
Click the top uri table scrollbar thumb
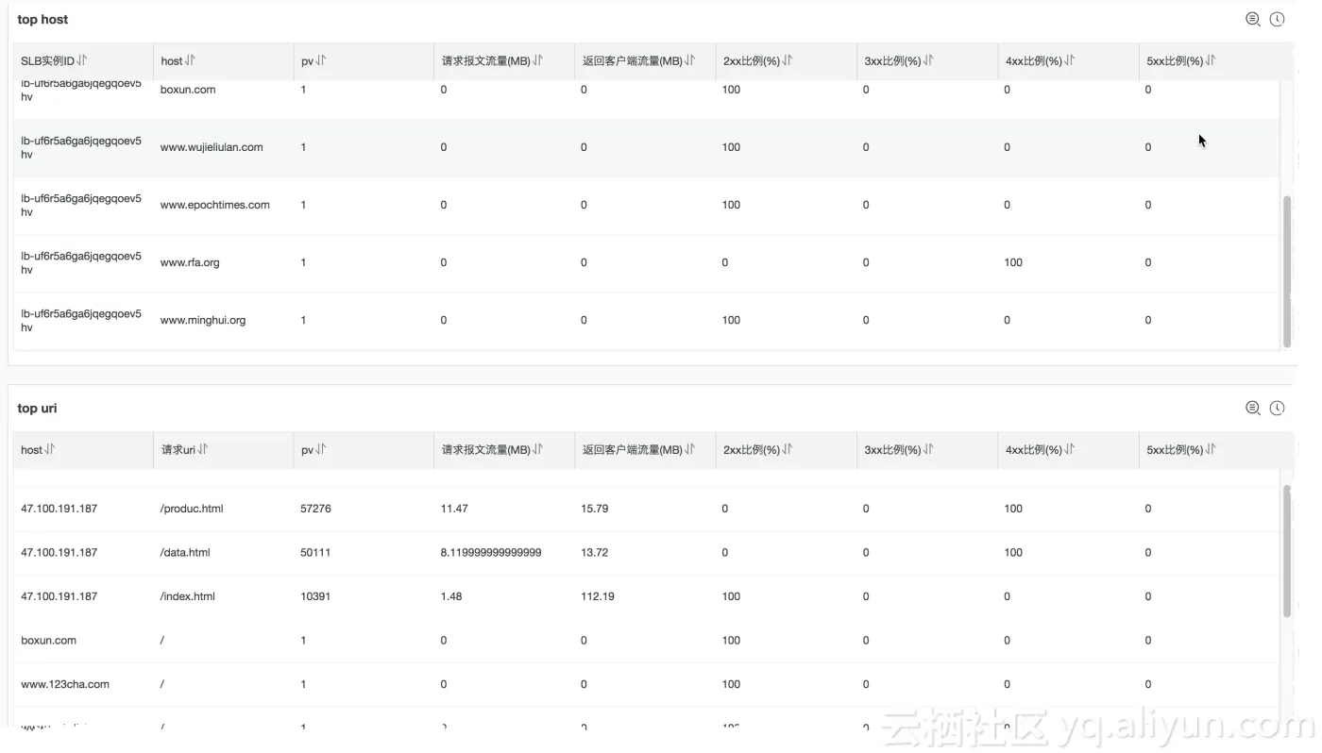(1286, 552)
